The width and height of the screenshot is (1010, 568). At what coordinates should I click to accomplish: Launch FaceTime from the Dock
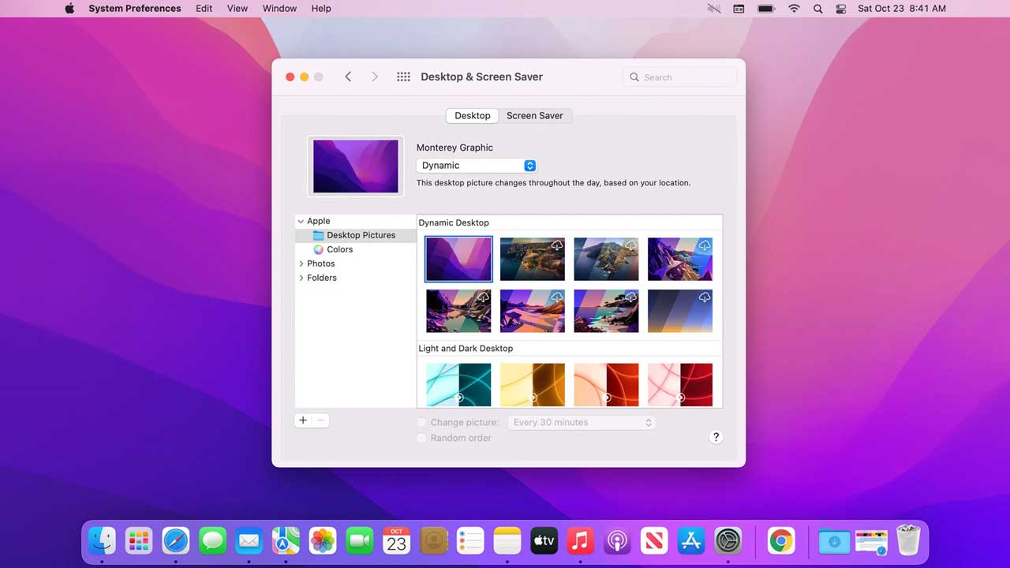(x=360, y=540)
